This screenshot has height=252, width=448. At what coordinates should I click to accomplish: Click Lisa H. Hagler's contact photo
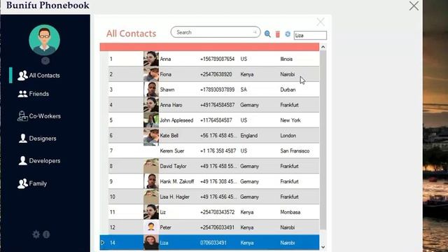click(x=151, y=197)
